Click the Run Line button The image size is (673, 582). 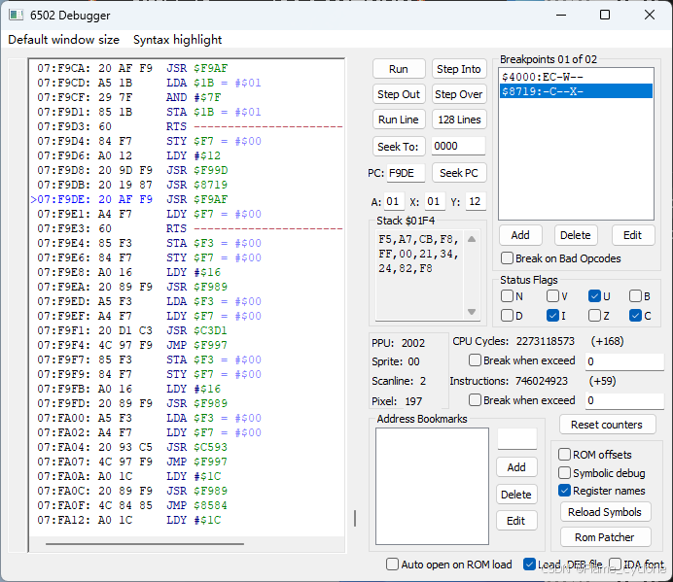point(399,120)
